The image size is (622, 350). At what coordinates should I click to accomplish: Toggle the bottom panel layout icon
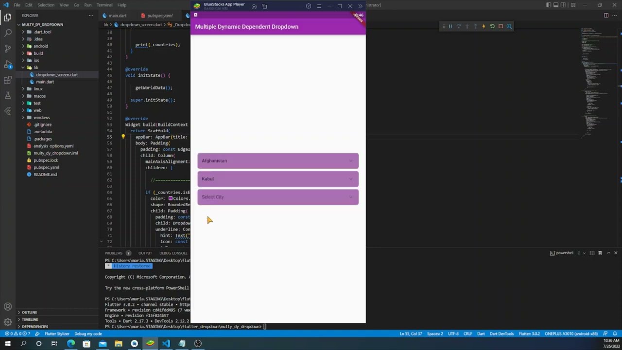[x=557, y=5]
